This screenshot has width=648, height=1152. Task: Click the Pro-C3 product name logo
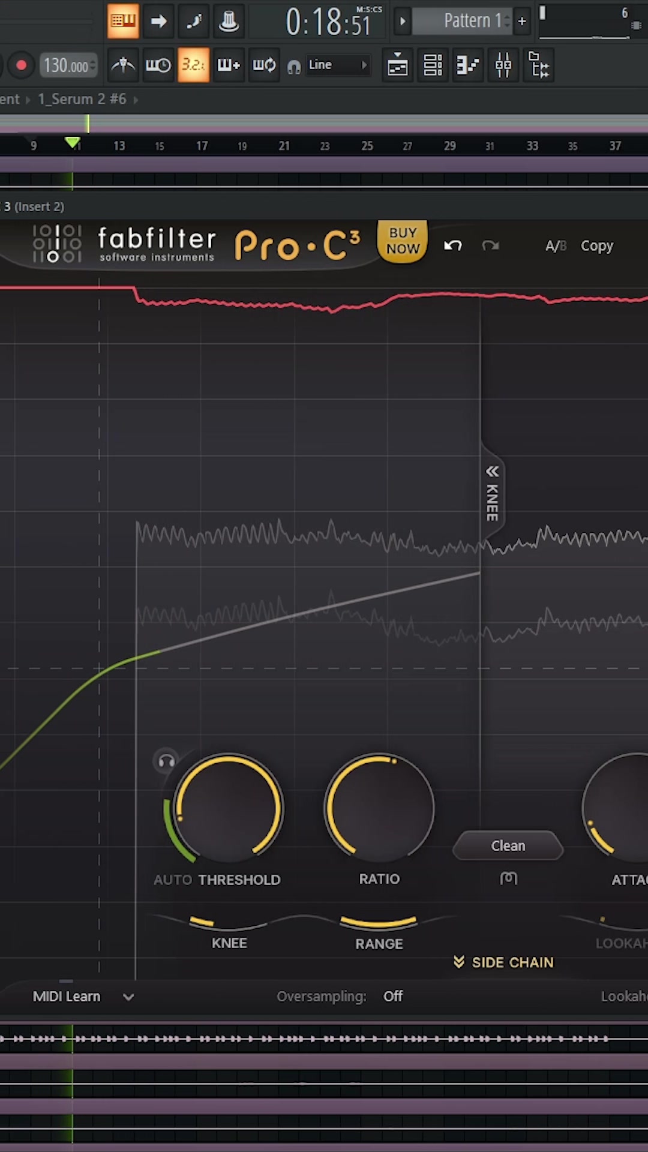point(298,246)
